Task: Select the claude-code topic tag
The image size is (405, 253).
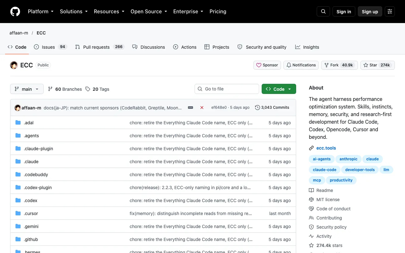Action: pyautogui.click(x=325, y=170)
